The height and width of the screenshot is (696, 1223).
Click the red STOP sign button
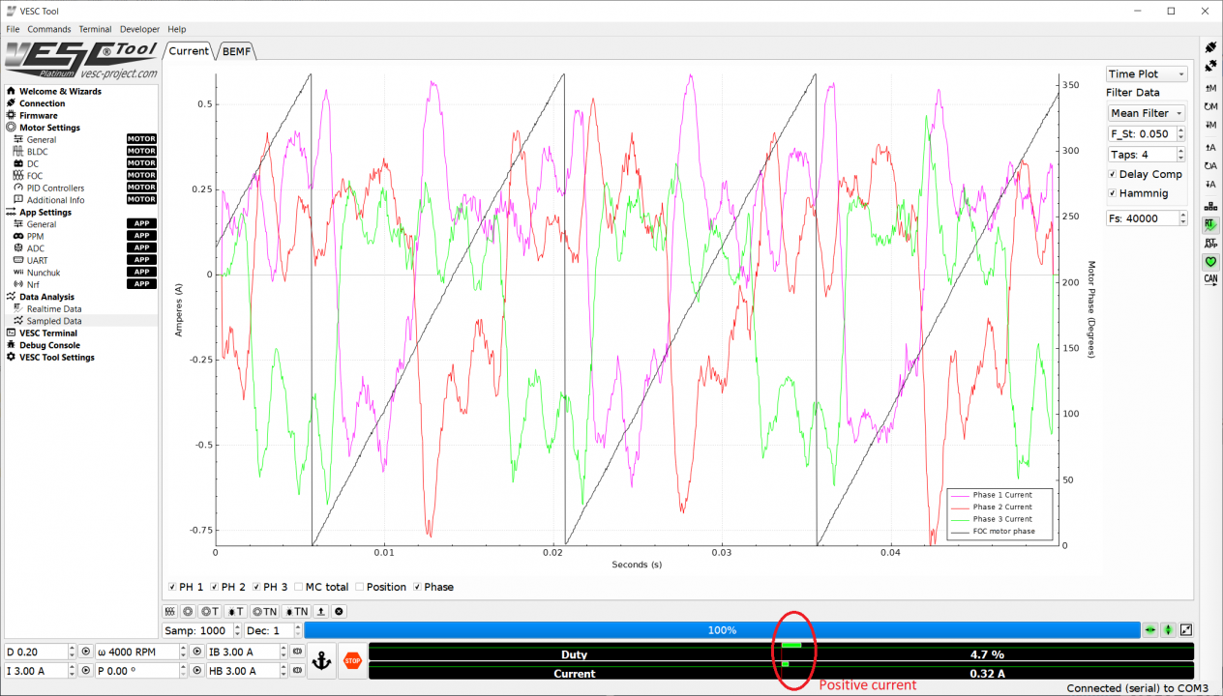point(352,661)
